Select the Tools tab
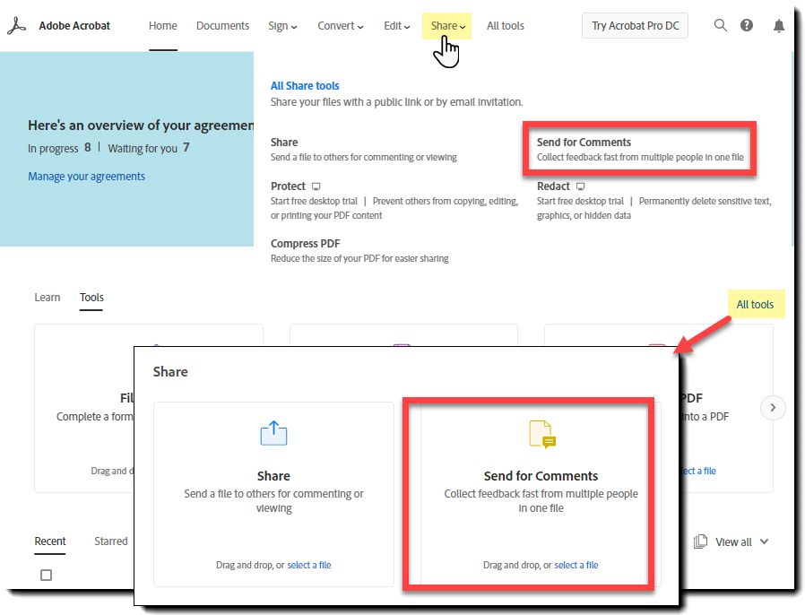805x615 pixels. (x=91, y=298)
